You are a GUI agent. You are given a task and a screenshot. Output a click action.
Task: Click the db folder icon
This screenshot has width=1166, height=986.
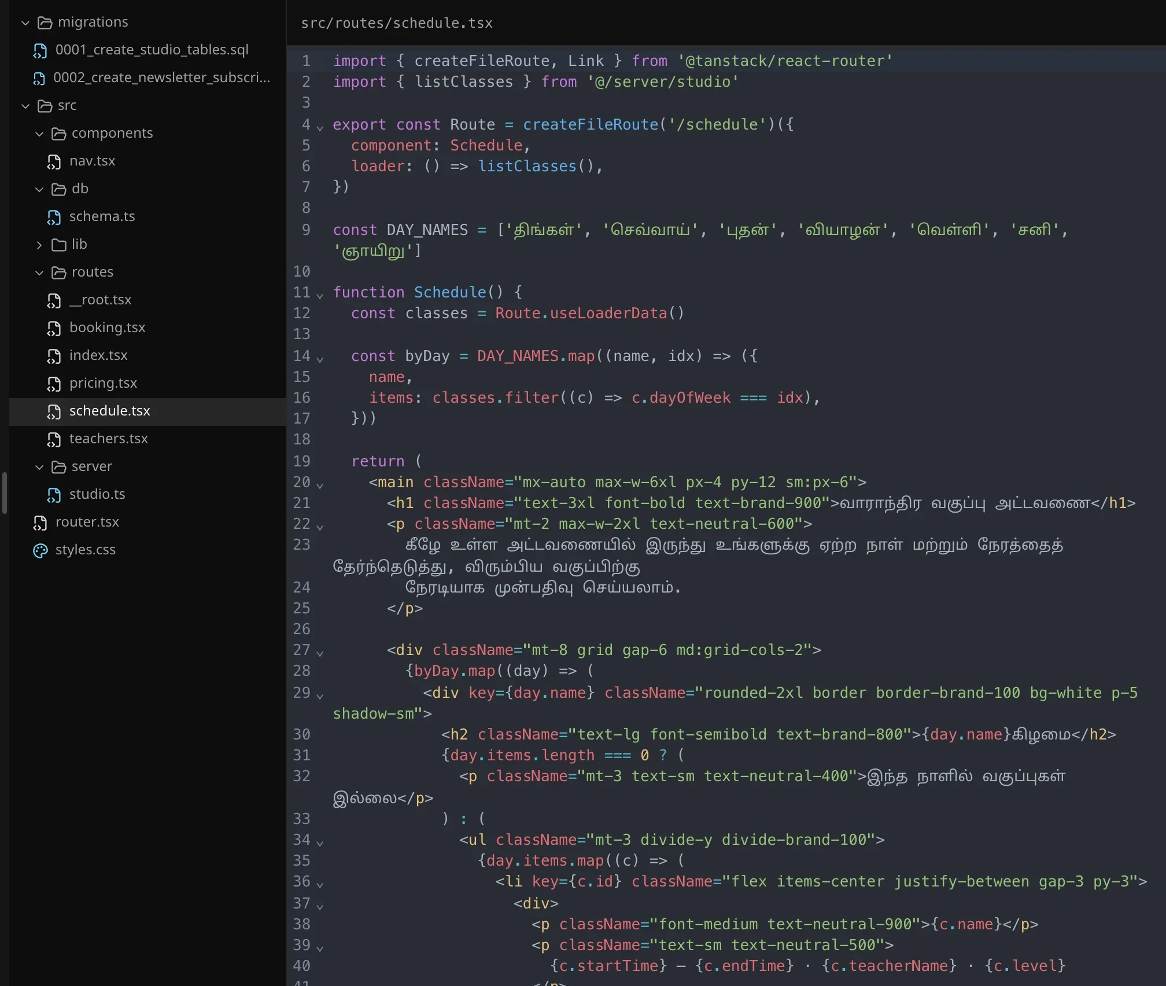tap(58, 189)
